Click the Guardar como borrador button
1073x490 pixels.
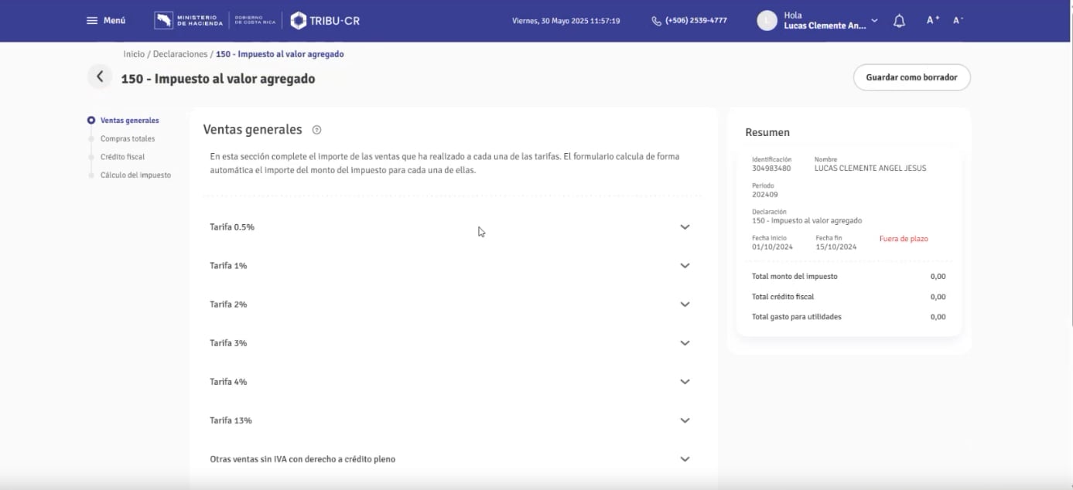point(911,77)
